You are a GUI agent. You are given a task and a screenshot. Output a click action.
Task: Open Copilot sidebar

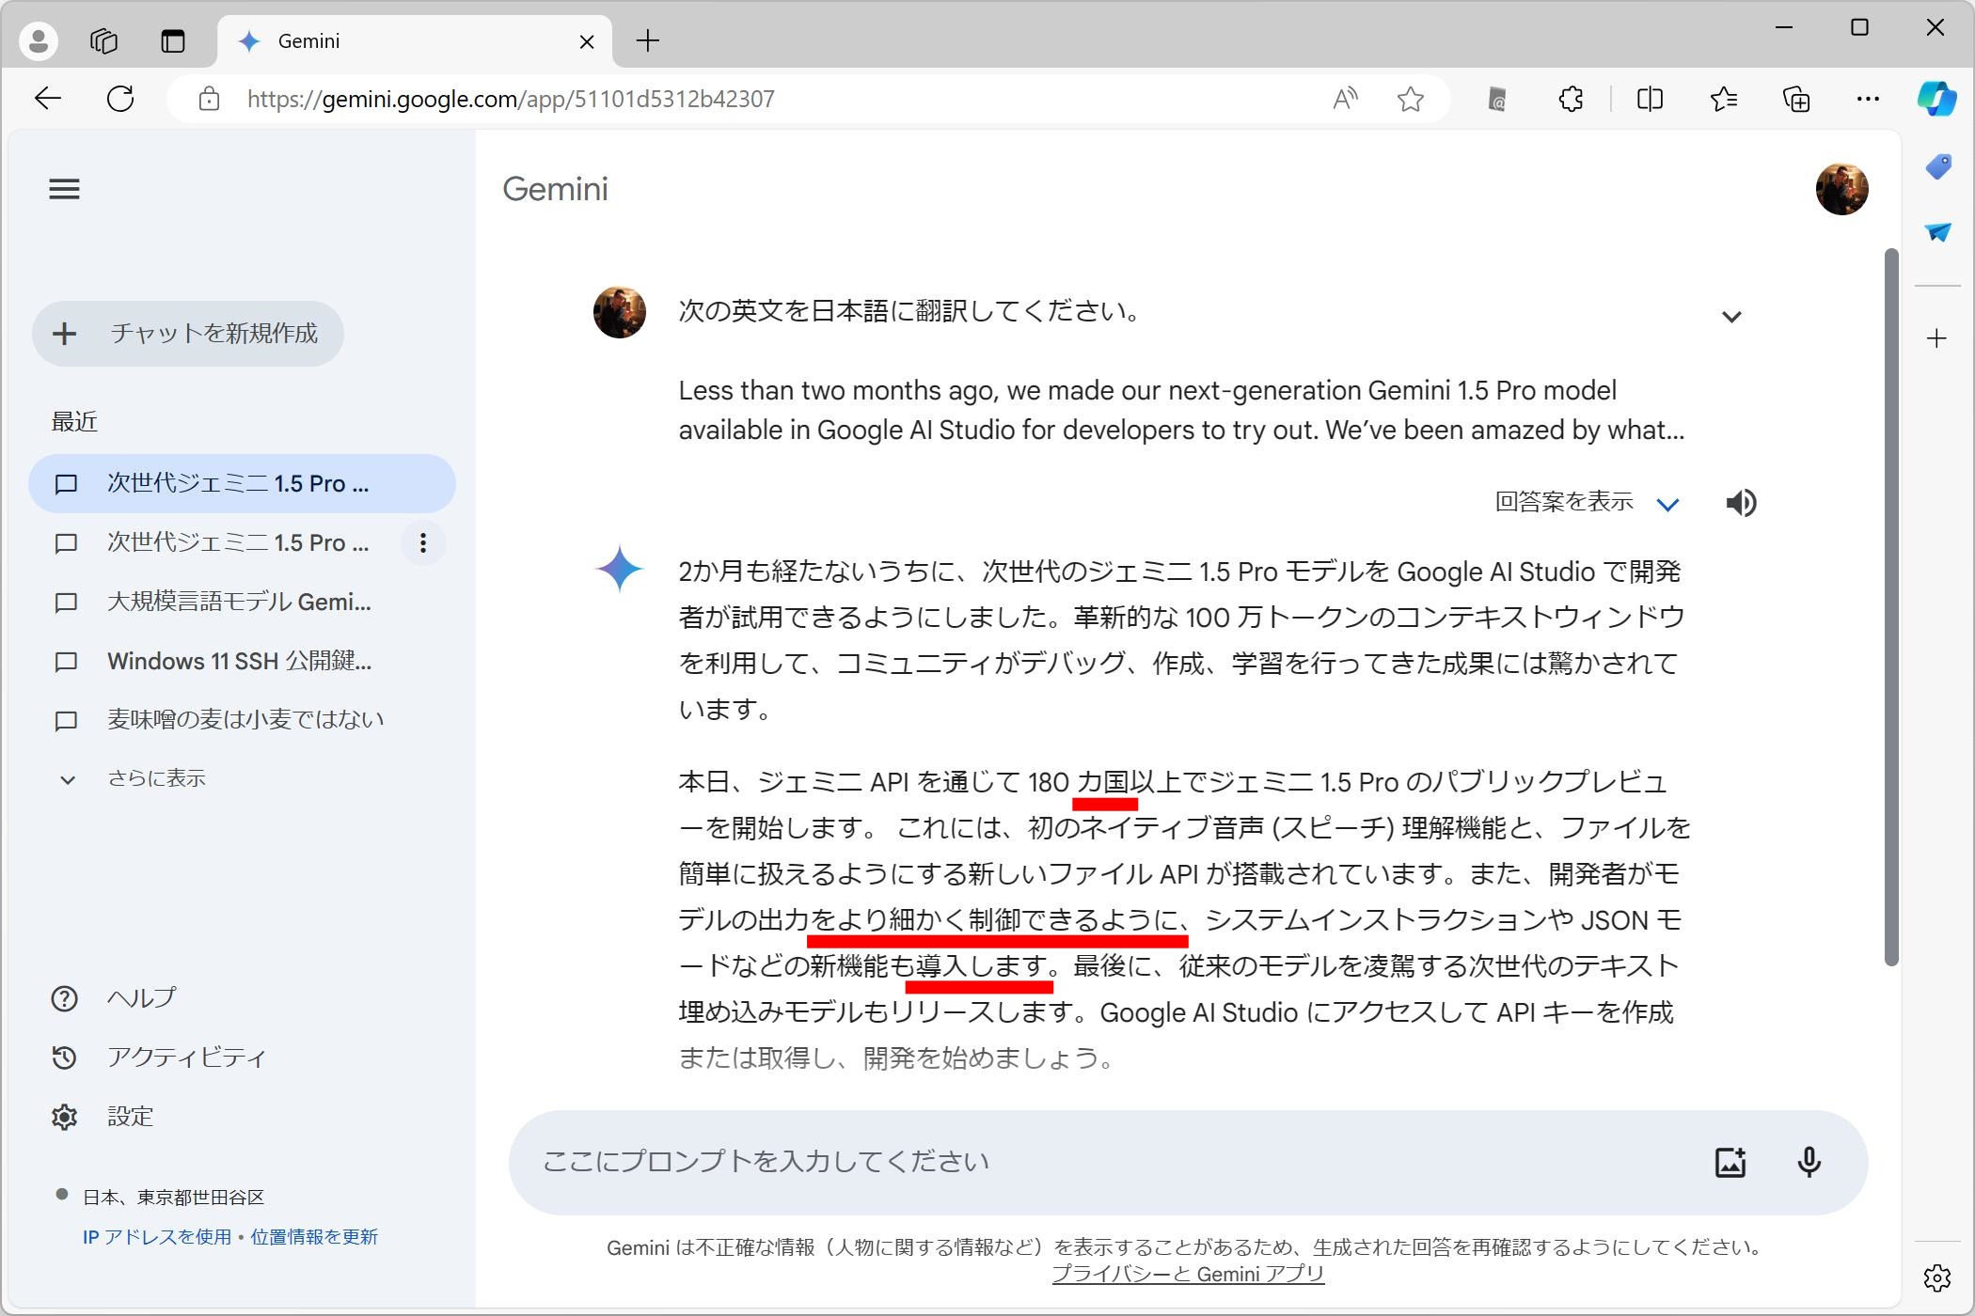(1936, 99)
